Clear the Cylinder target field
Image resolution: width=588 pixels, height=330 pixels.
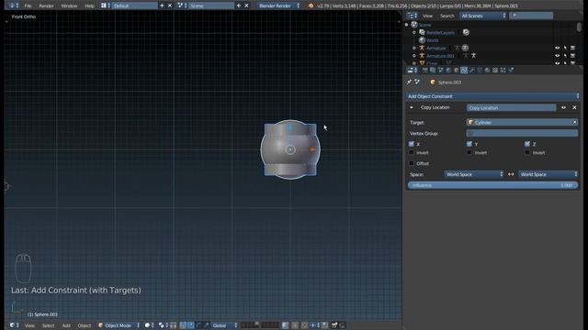click(x=574, y=122)
